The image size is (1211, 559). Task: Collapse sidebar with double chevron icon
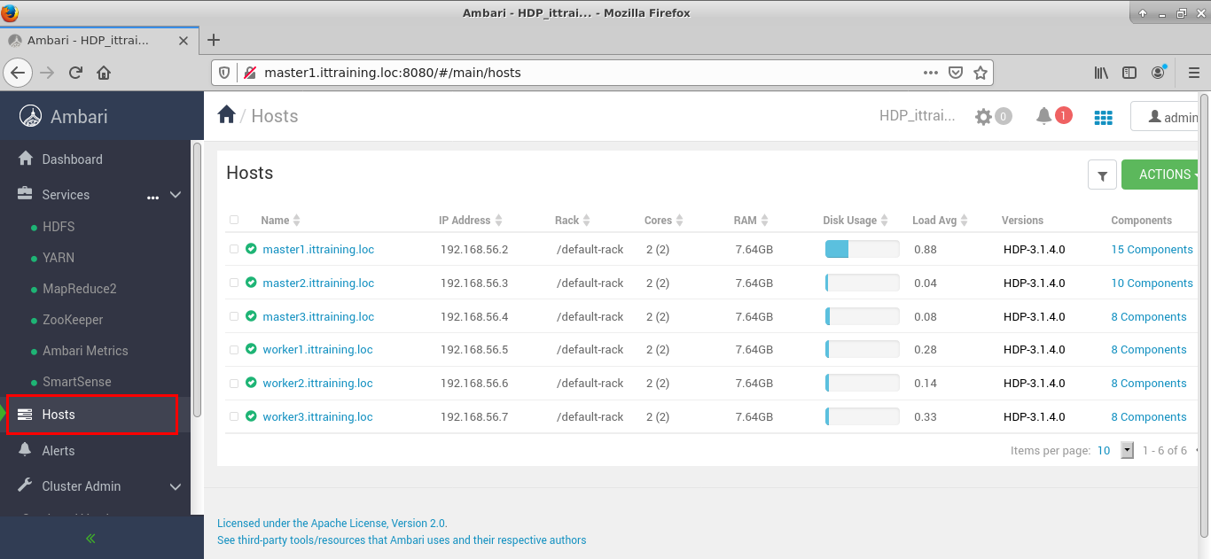pos(90,538)
